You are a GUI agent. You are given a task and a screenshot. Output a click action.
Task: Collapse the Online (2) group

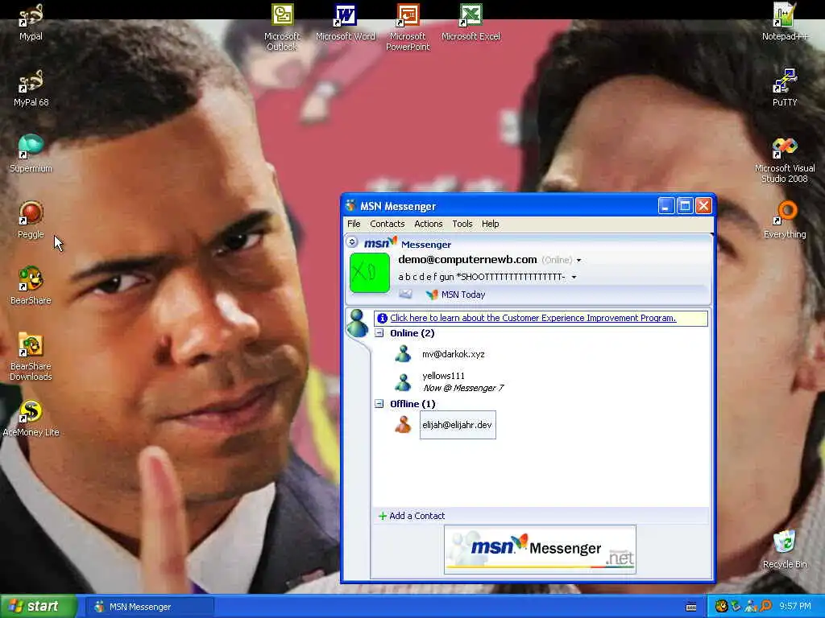coord(379,333)
